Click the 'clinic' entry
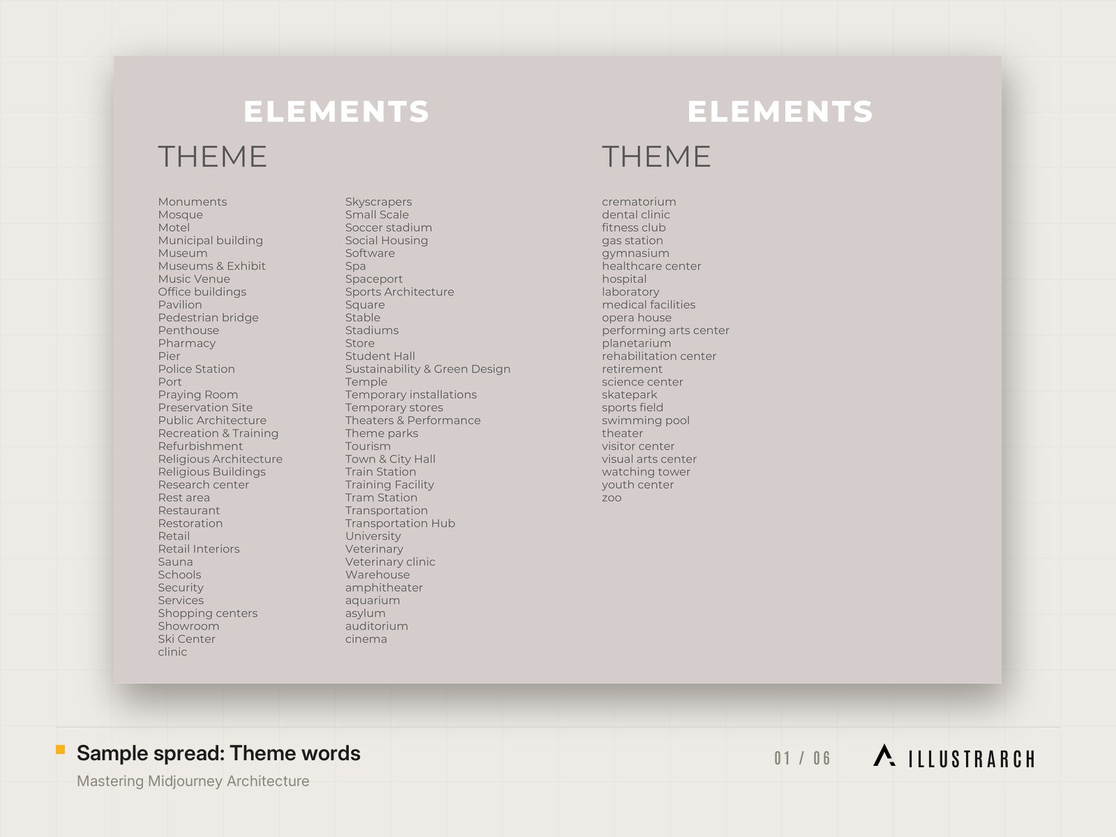Image resolution: width=1116 pixels, height=837 pixels. (x=172, y=652)
